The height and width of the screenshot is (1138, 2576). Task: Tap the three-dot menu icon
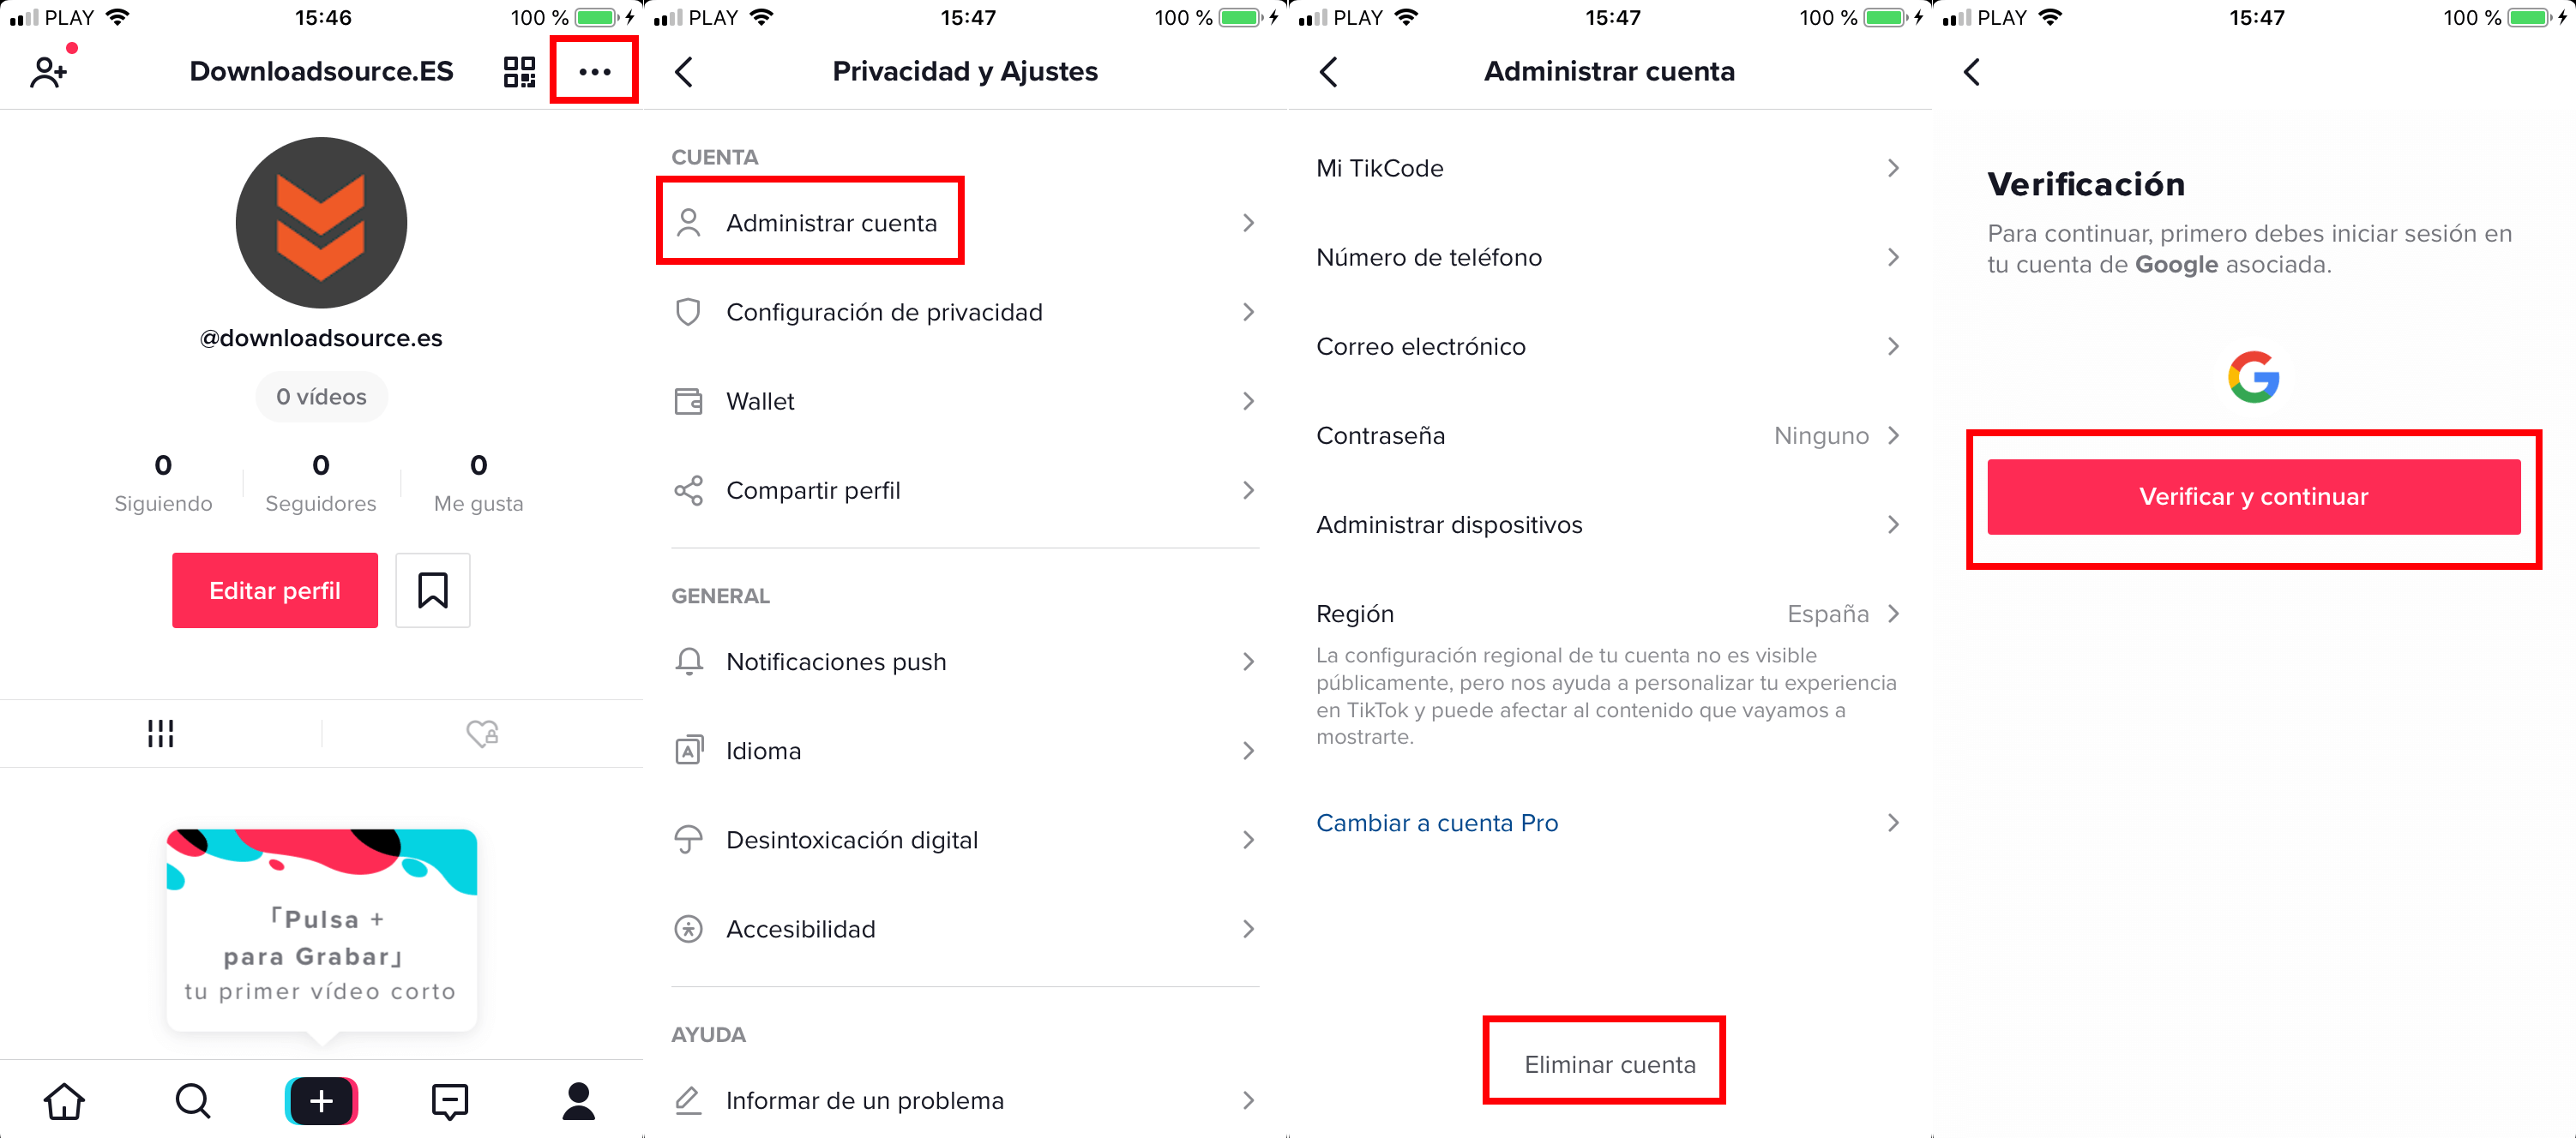point(598,70)
